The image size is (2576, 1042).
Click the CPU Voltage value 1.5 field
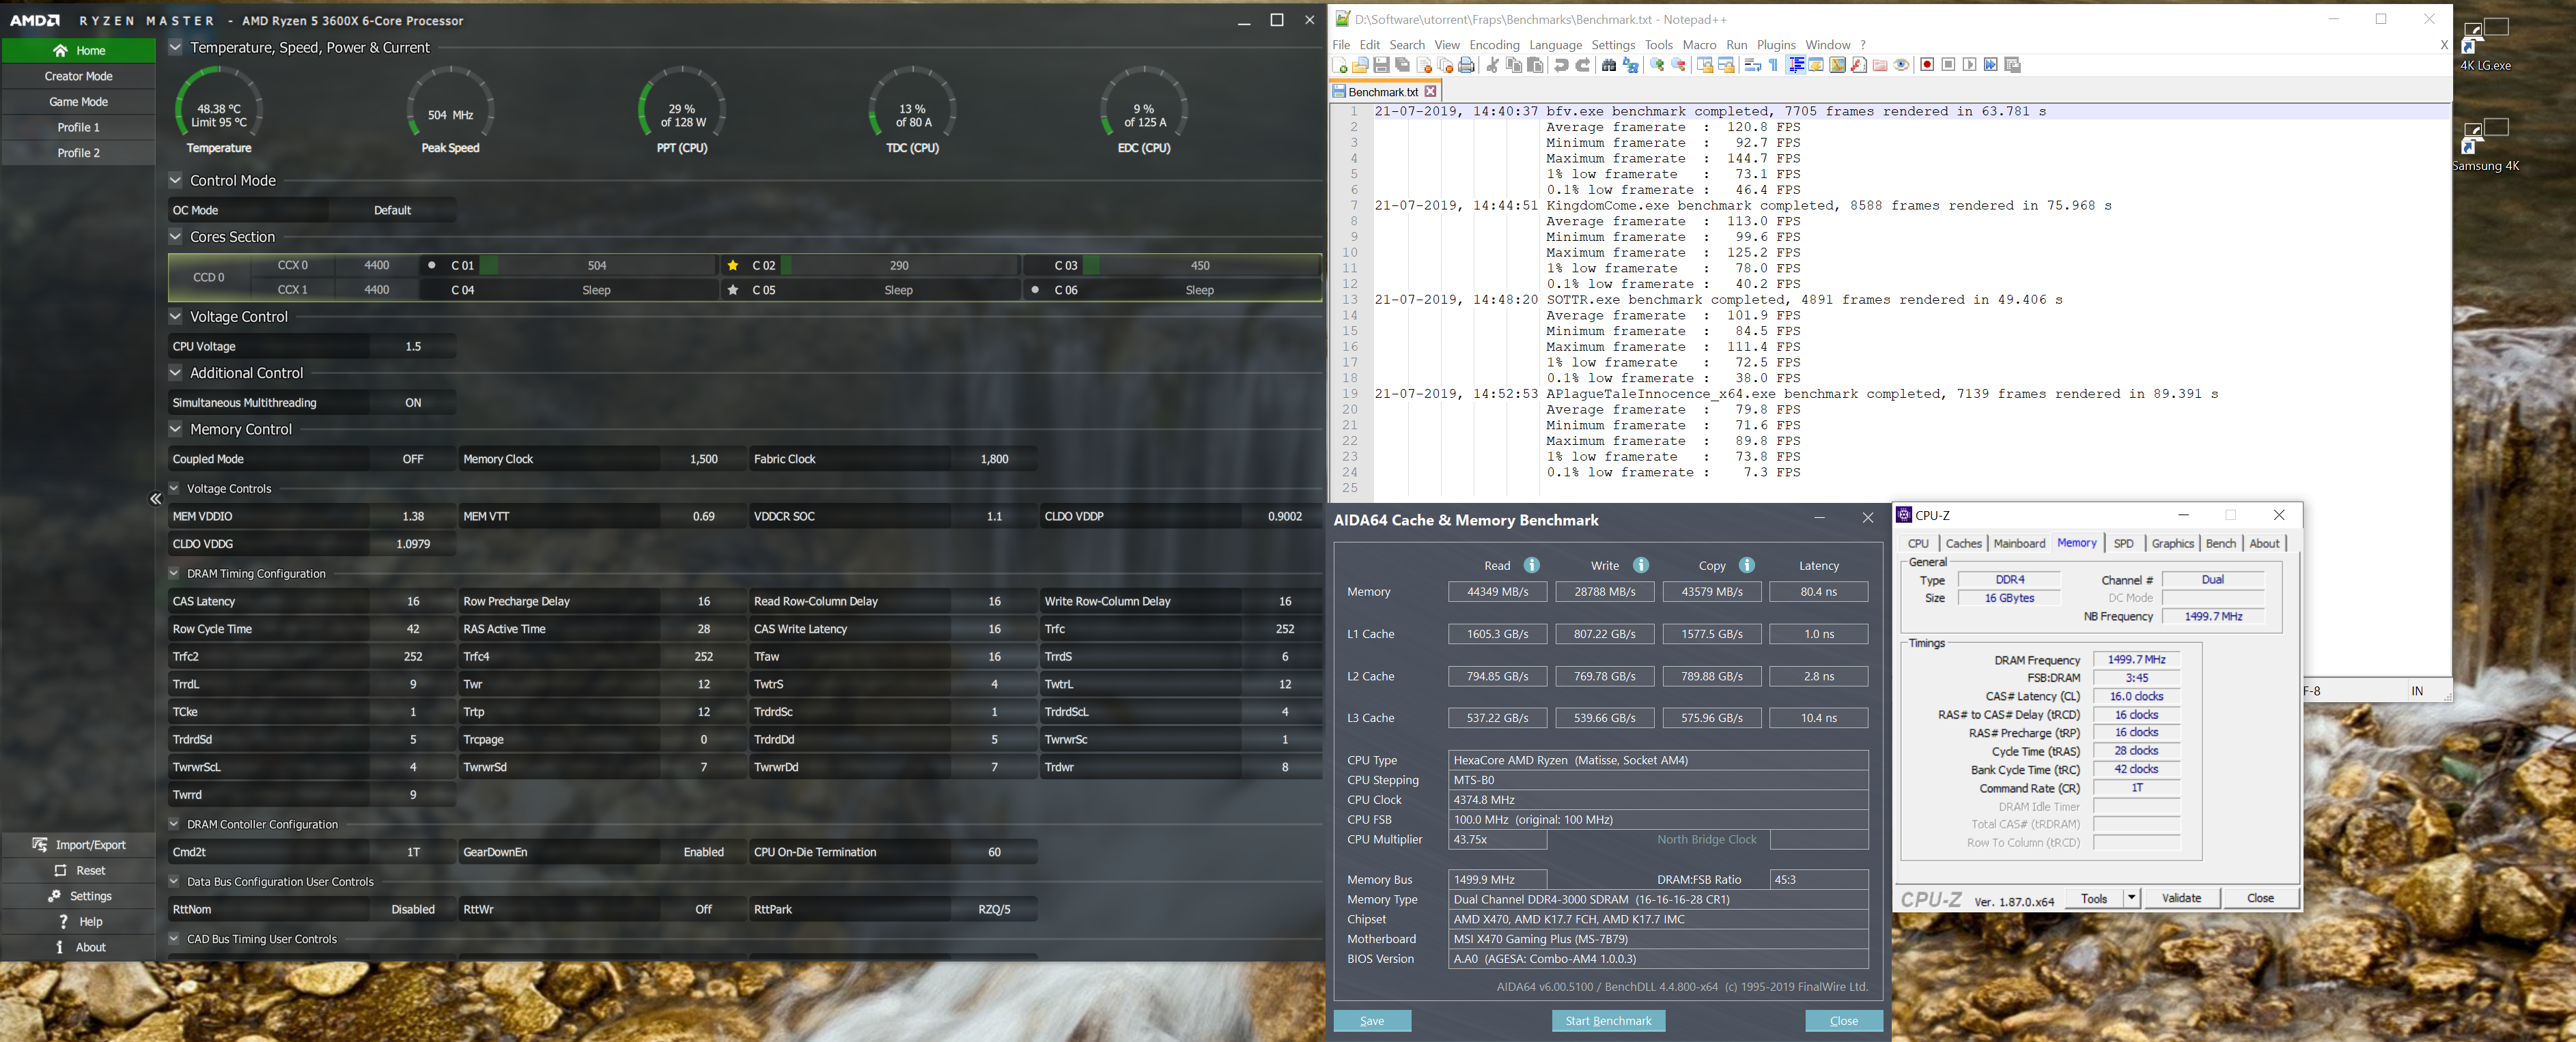(413, 347)
